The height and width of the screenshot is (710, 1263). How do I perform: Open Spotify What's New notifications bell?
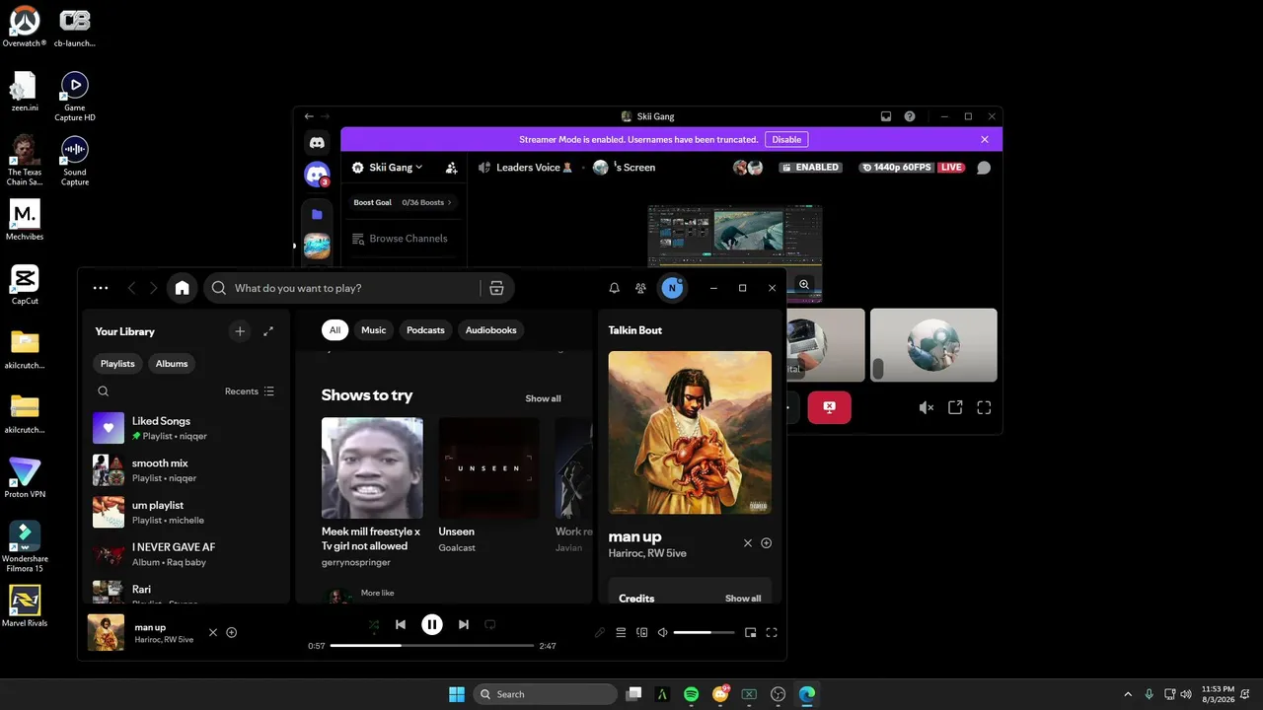pos(614,288)
